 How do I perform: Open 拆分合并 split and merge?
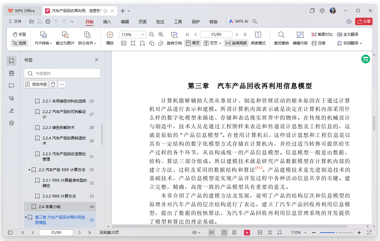tap(87, 39)
